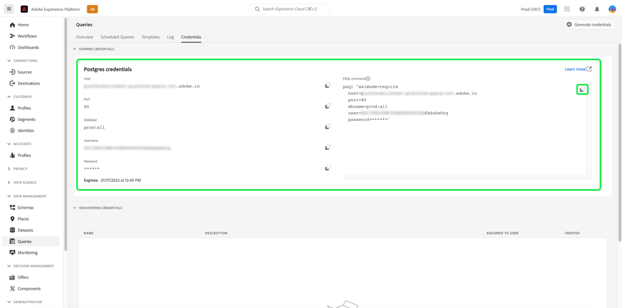Screen dimensions: 622x308
Task: Open the app switcher grid
Action: (x=567, y=9)
